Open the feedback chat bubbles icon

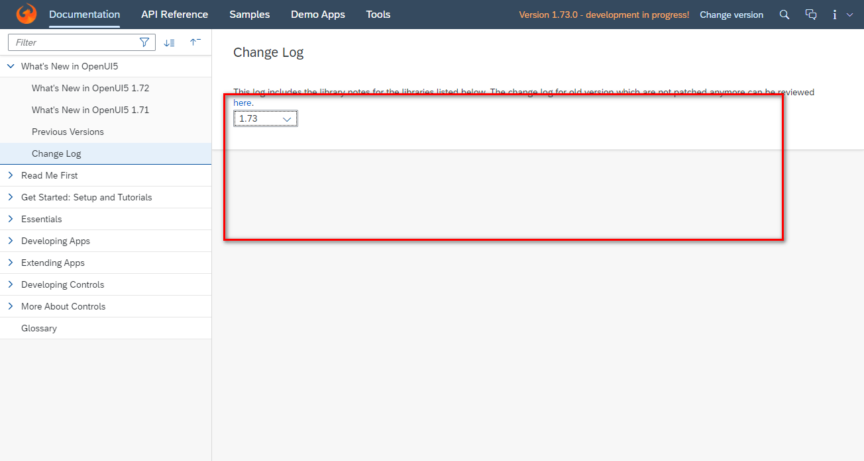(x=811, y=15)
